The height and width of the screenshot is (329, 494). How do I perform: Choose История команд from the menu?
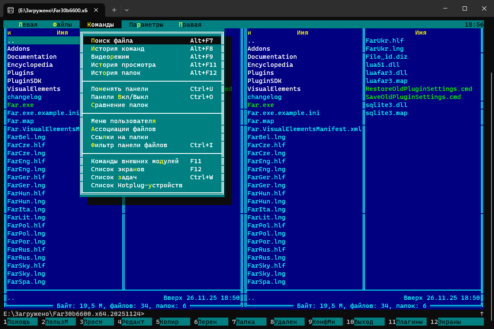click(x=118, y=49)
